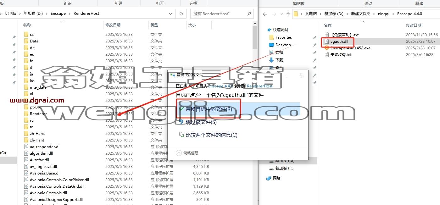Click the 下载 download arrow icon

271,60
